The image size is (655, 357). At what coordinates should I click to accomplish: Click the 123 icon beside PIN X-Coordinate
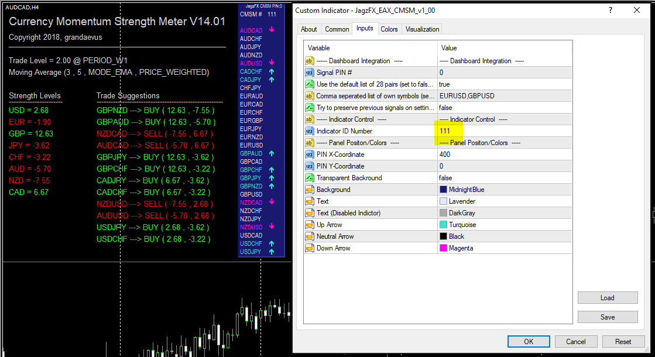pos(310,154)
